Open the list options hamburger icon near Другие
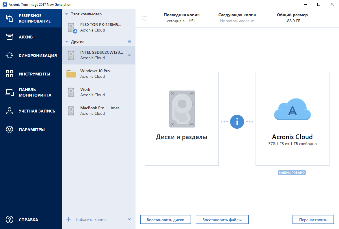339x229 pixels. click(x=130, y=41)
